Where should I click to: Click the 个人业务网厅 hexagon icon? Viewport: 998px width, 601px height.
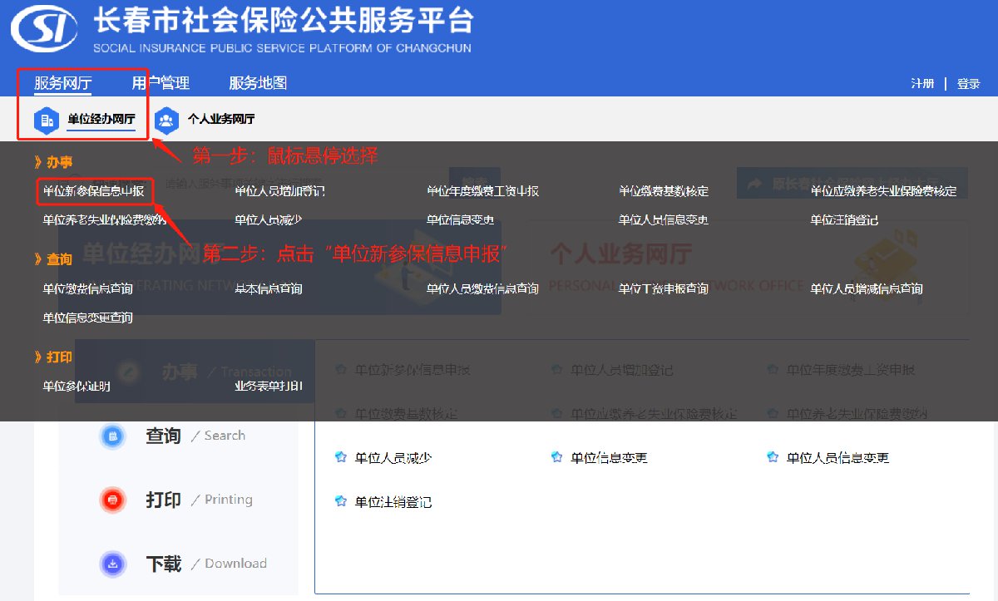click(166, 120)
